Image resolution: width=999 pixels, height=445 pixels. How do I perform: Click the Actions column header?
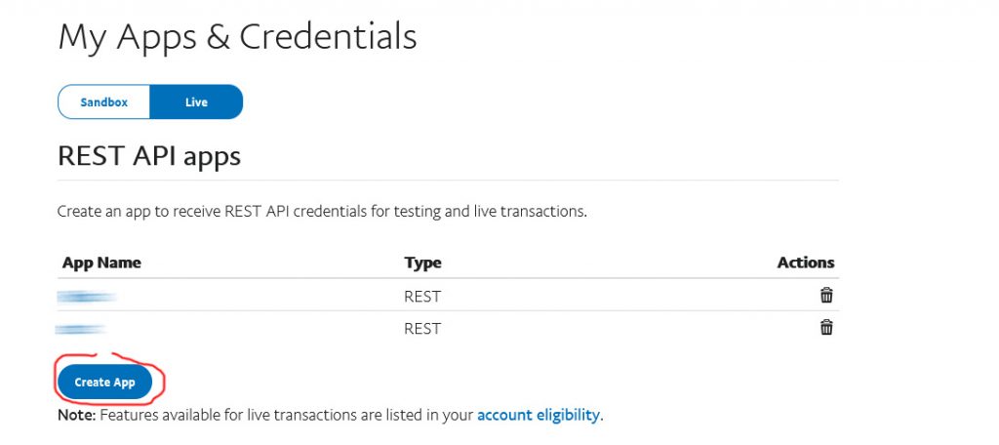805,263
